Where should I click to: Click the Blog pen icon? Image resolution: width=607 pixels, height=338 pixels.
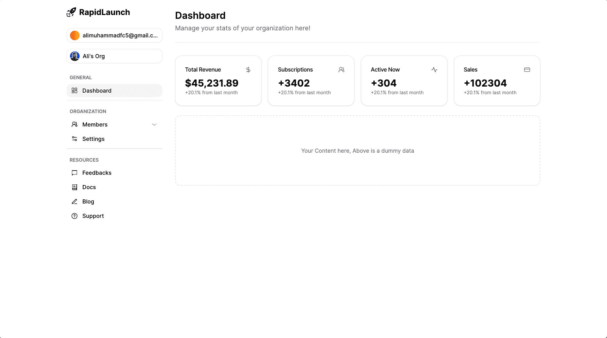74,201
